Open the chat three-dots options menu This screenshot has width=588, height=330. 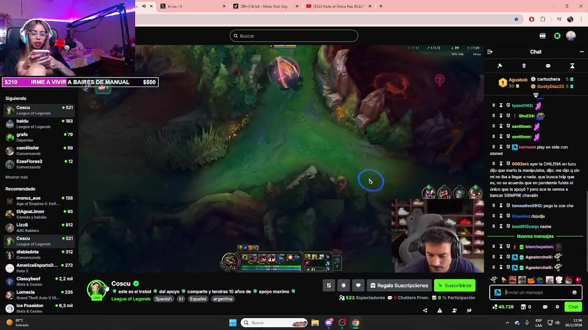(x=582, y=52)
